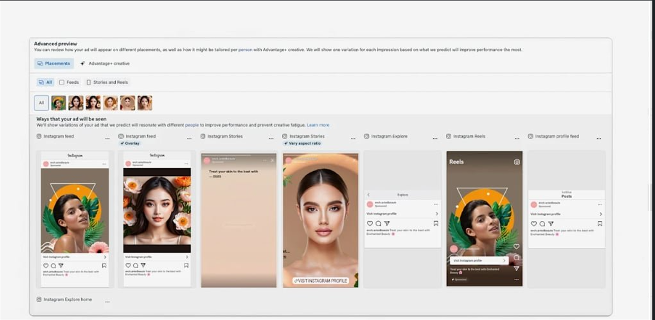655x320 pixels.
Task: Click VISIT INSTAGRAM PROFILE button in Stories preview
Action: 321,280
